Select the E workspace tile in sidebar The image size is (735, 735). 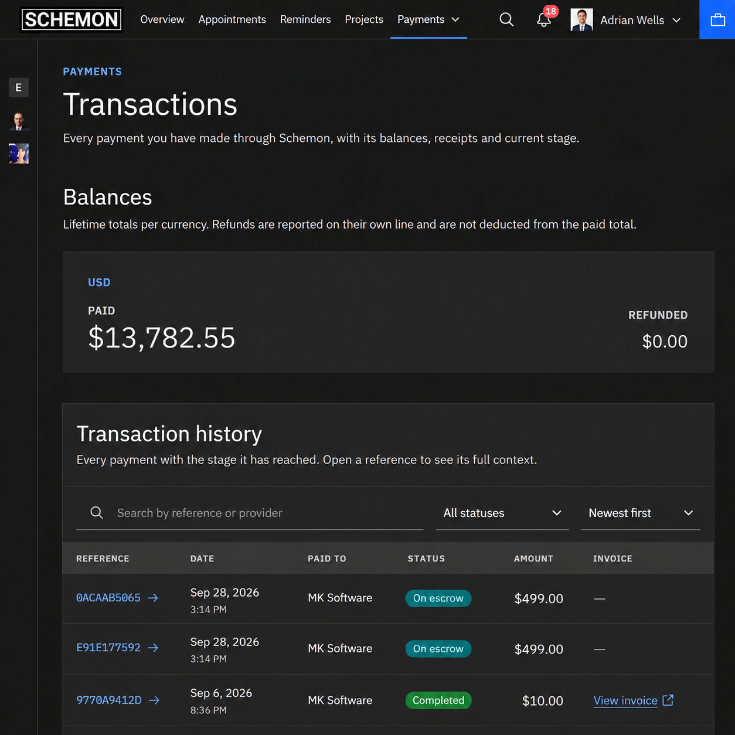(19, 87)
